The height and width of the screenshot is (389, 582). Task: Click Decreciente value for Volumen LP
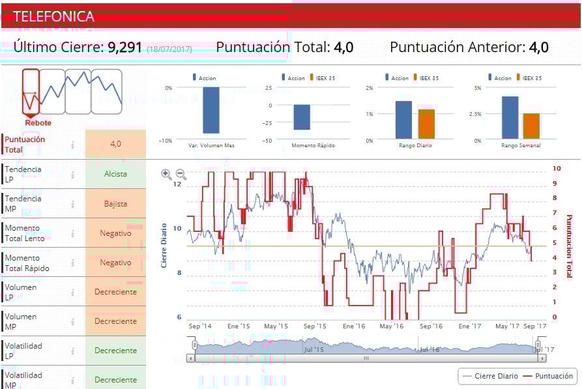pyautogui.click(x=115, y=292)
